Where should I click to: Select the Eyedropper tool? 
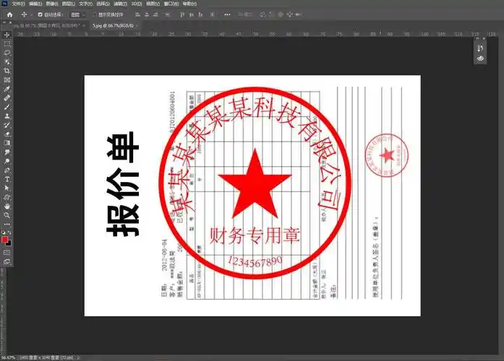(x=7, y=89)
